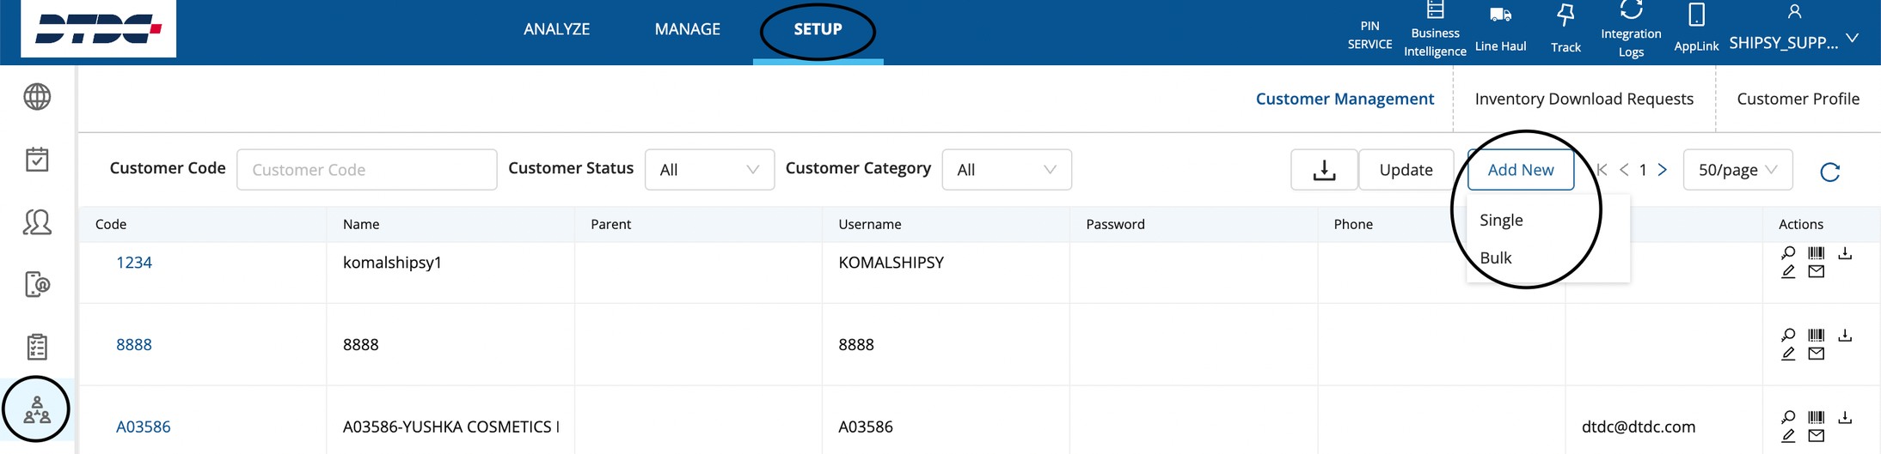The height and width of the screenshot is (454, 1881).
Task: Open the Inventory Download Requests tab
Action: 1584,99
